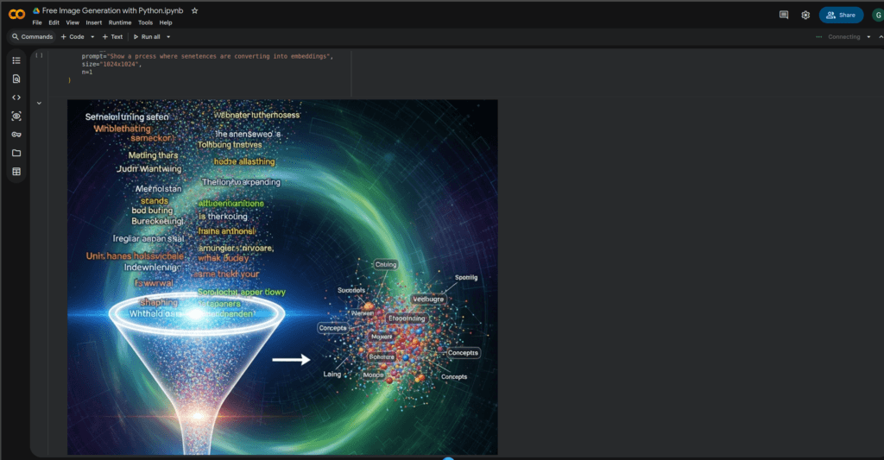Open notebook settings gear icon
Screen dimensions: 884x460
click(x=805, y=16)
